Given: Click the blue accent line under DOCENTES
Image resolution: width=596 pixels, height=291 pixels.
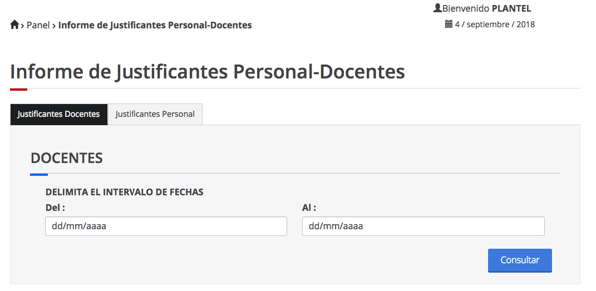Looking at the screenshot, I should (x=39, y=174).
